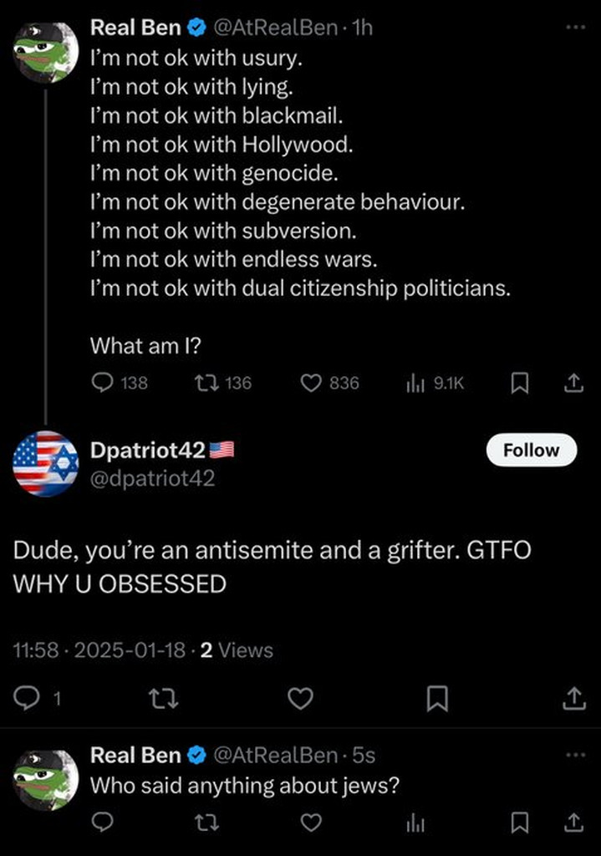Open Dpatriot42's profile avatar
601x856 pixels.
(45, 464)
